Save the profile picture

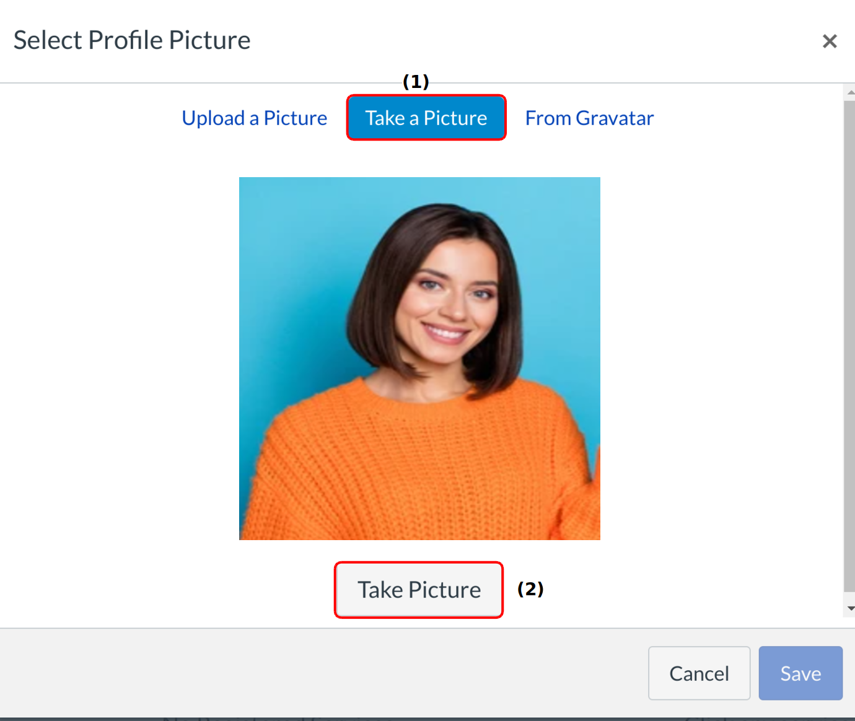pos(800,673)
